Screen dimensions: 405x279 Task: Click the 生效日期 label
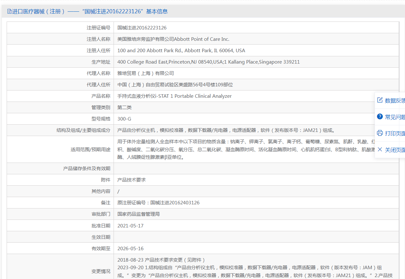point(101,237)
